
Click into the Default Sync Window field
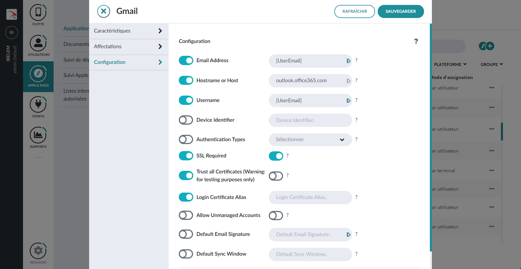310,254
